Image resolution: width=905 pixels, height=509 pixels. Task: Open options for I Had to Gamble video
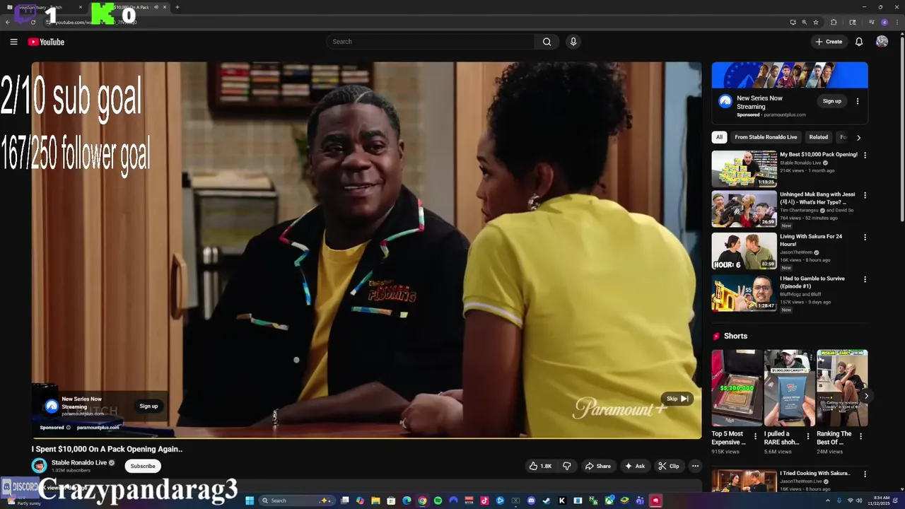pyautogui.click(x=865, y=279)
